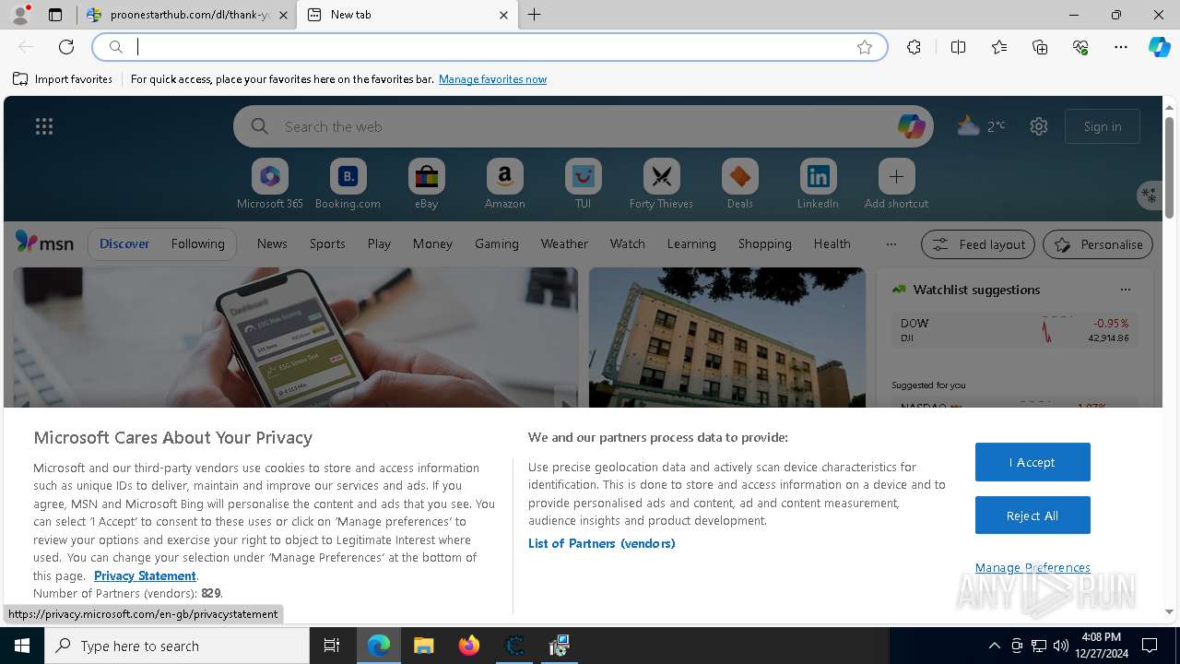Open a new browser tab
This screenshot has height=664, width=1180.
tap(535, 15)
